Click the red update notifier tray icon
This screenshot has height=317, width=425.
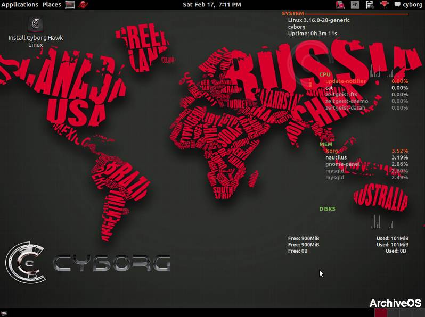click(x=341, y=5)
